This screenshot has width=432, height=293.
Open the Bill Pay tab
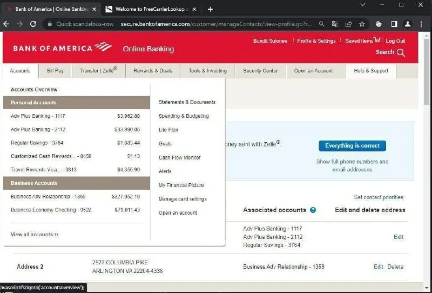[x=55, y=71]
